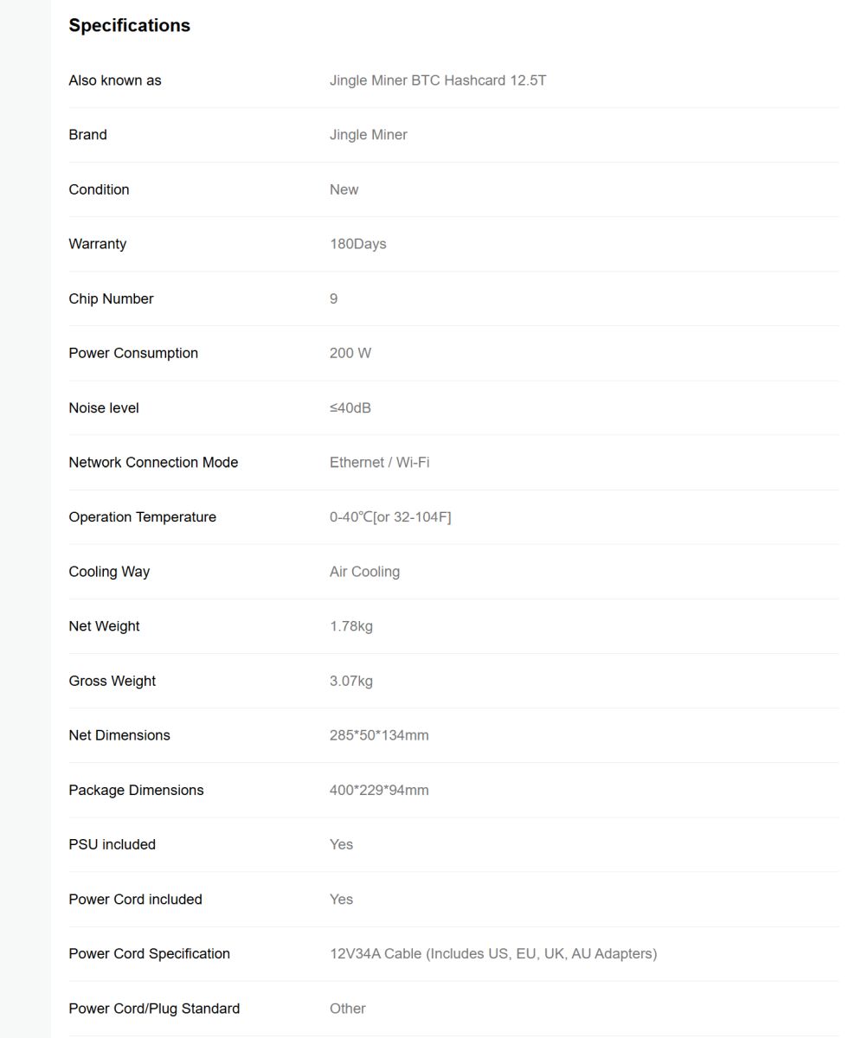Click the Chip Number label
This screenshot has width=855, height=1038.
coord(111,298)
